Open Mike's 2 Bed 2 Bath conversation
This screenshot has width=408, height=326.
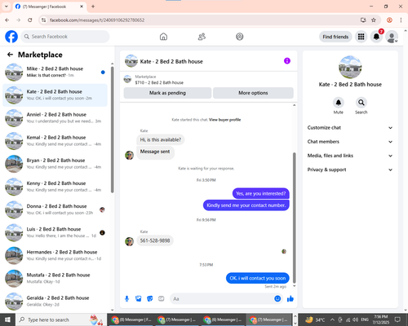tap(55, 72)
